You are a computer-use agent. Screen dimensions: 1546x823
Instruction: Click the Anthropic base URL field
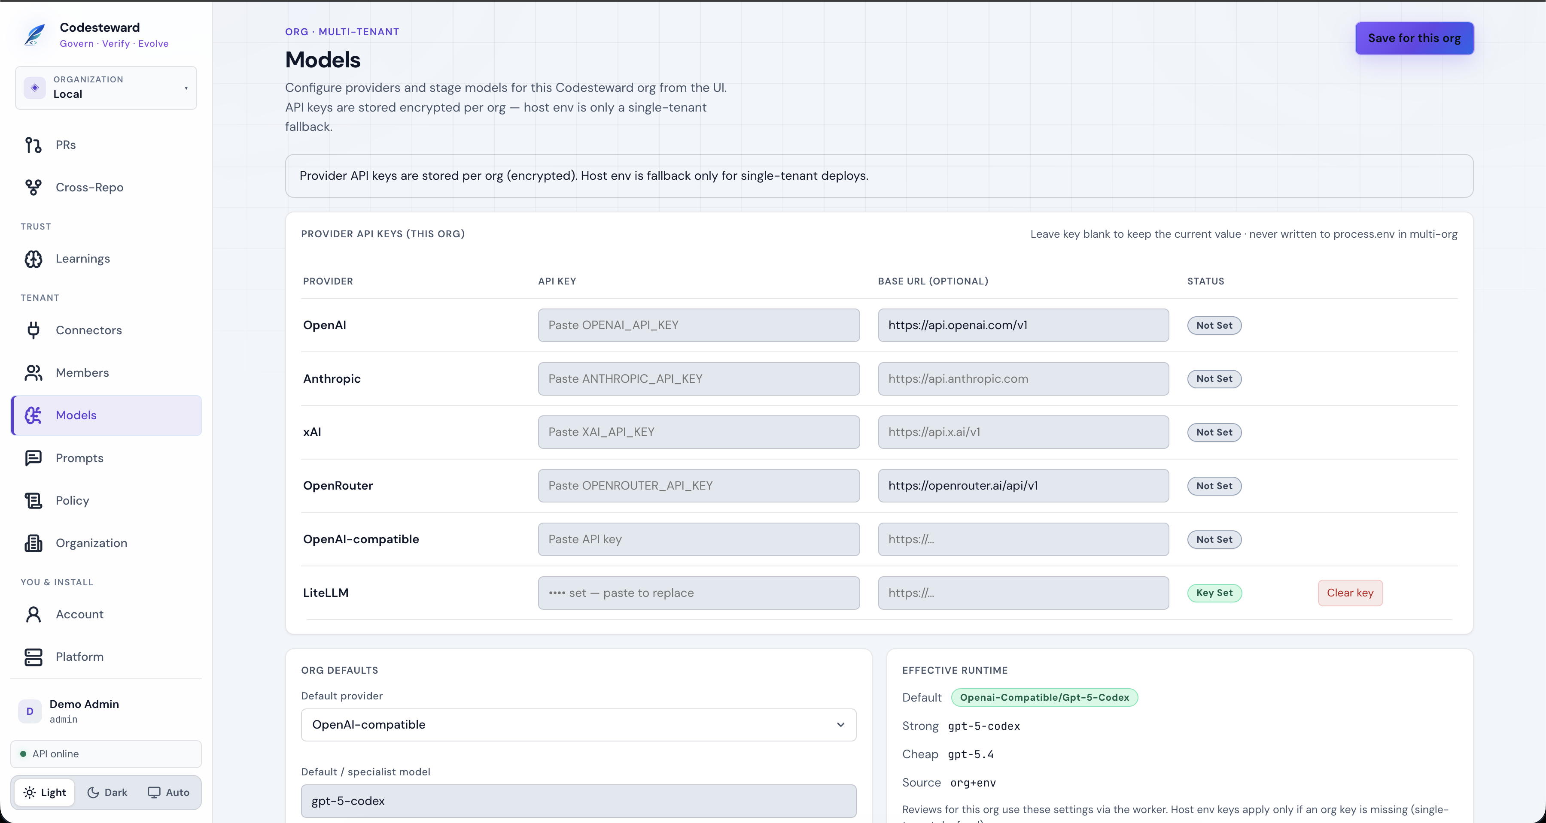1023,379
